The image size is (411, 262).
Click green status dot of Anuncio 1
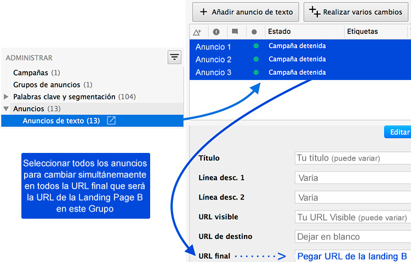point(256,46)
